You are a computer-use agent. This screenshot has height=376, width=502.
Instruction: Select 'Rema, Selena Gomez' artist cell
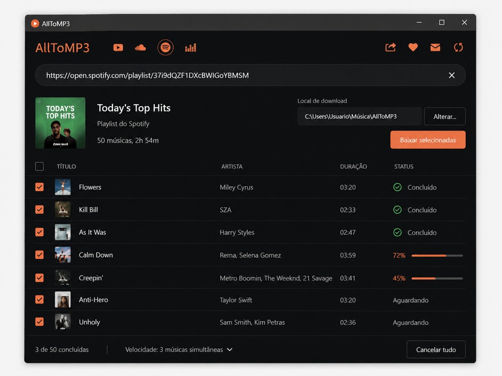pyautogui.click(x=250, y=255)
